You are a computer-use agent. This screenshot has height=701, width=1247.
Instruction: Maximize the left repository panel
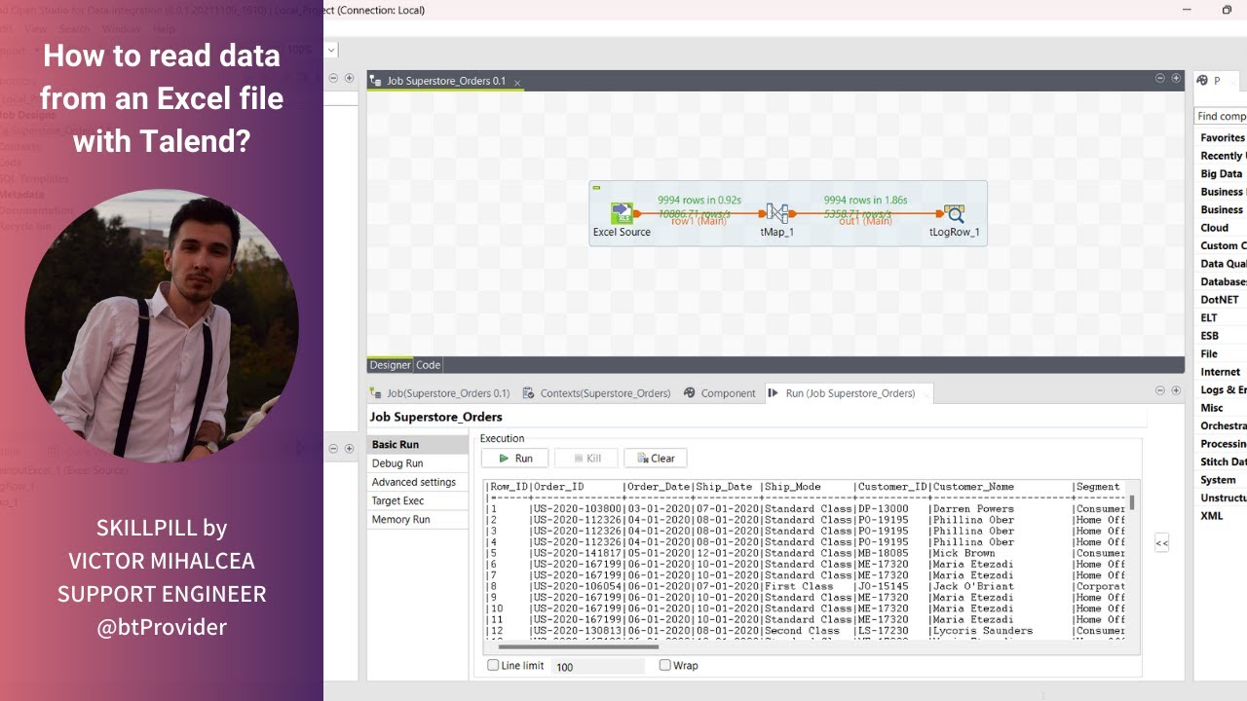pos(349,78)
